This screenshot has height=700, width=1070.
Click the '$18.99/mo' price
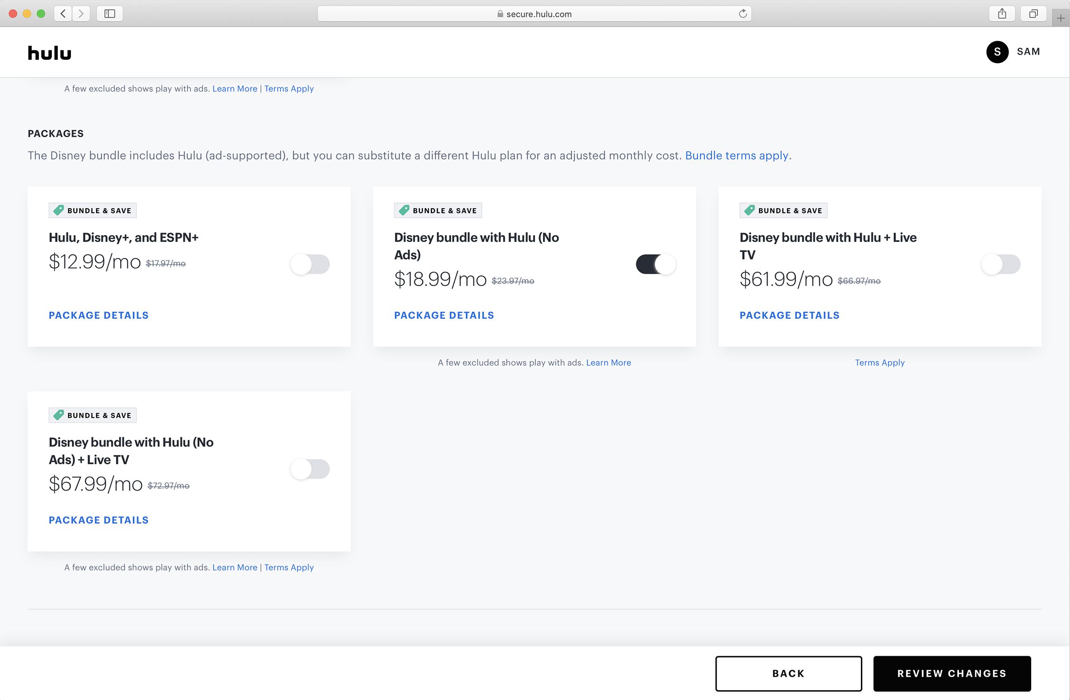(x=440, y=279)
